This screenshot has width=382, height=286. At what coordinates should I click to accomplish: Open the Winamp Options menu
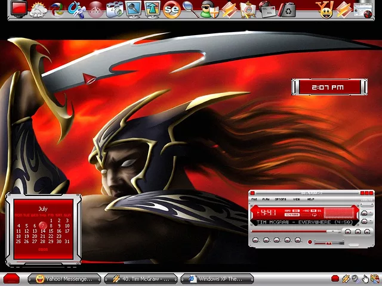[281, 199]
